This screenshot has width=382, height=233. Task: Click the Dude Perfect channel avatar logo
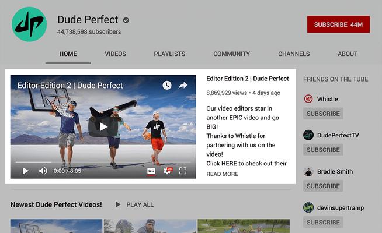[29, 24]
